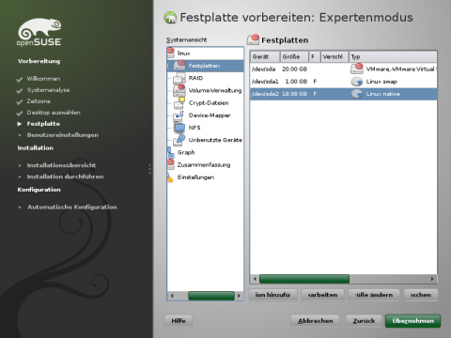The height and width of the screenshot is (338, 451).
Task: Open the RAID tree entry
Action: (195, 78)
